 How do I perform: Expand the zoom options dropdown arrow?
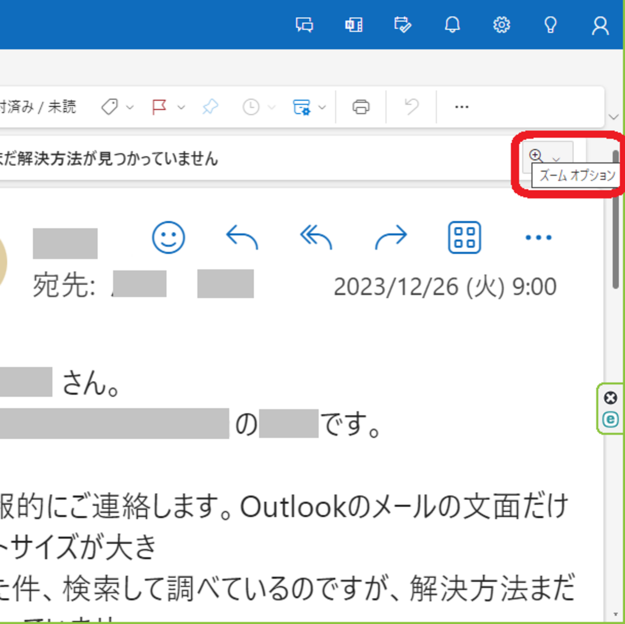(x=556, y=159)
